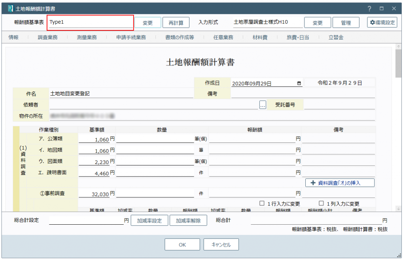Click 事前調査 報酬額 field

pyautogui.click(x=252, y=193)
